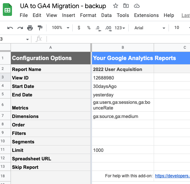Image resolution: width=190 pixels, height=184 pixels.
Task: Select column B header
Action: tap(123, 47)
